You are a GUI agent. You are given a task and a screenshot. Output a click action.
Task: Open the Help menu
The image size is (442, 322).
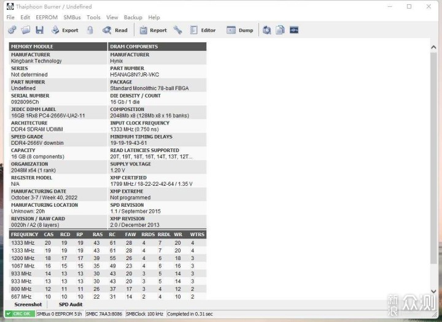point(154,17)
